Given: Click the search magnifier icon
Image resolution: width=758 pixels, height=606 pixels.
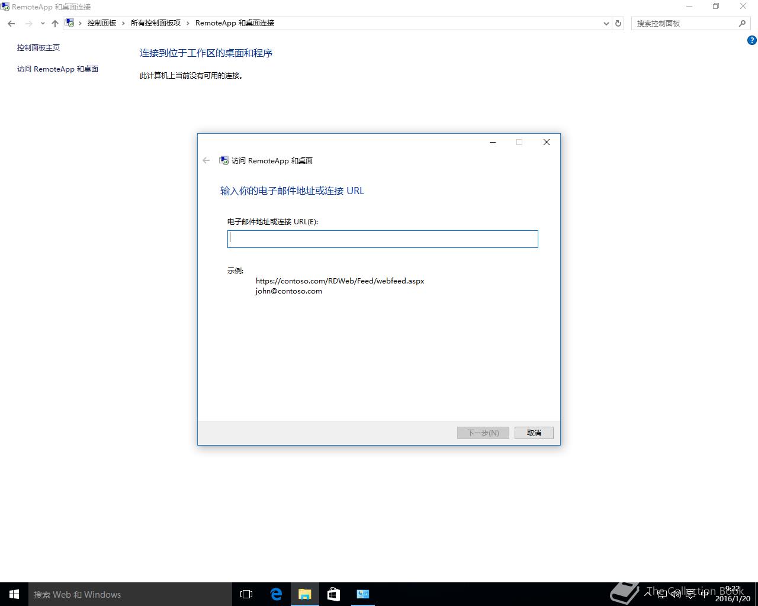Looking at the screenshot, I should click(743, 23).
